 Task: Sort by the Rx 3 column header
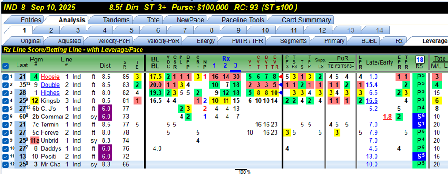point(236,66)
